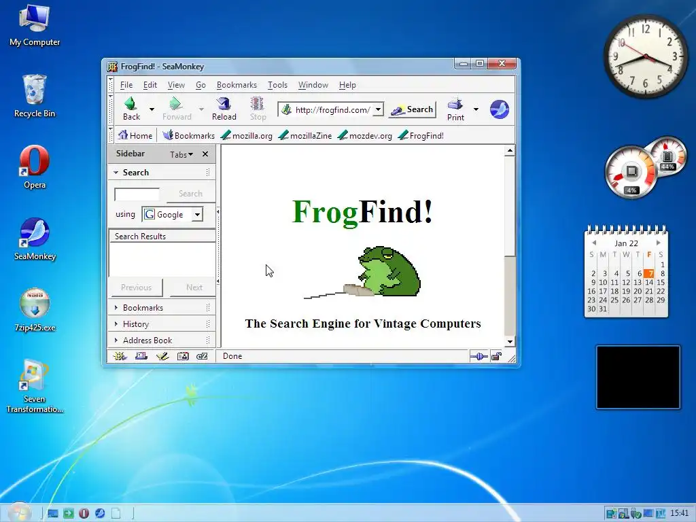Select the Recycle Bin desktop icon

[x=35, y=96]
